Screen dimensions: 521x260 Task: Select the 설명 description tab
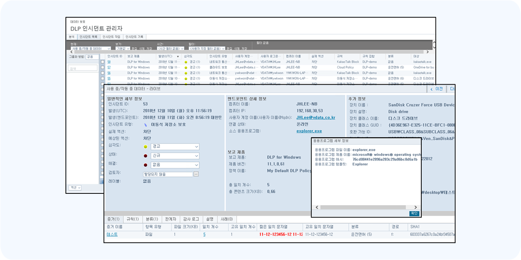210,219
